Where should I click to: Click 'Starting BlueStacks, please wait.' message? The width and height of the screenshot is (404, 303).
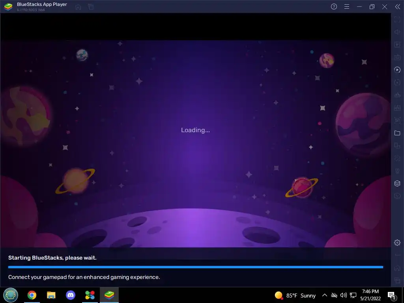click(52, 258)
